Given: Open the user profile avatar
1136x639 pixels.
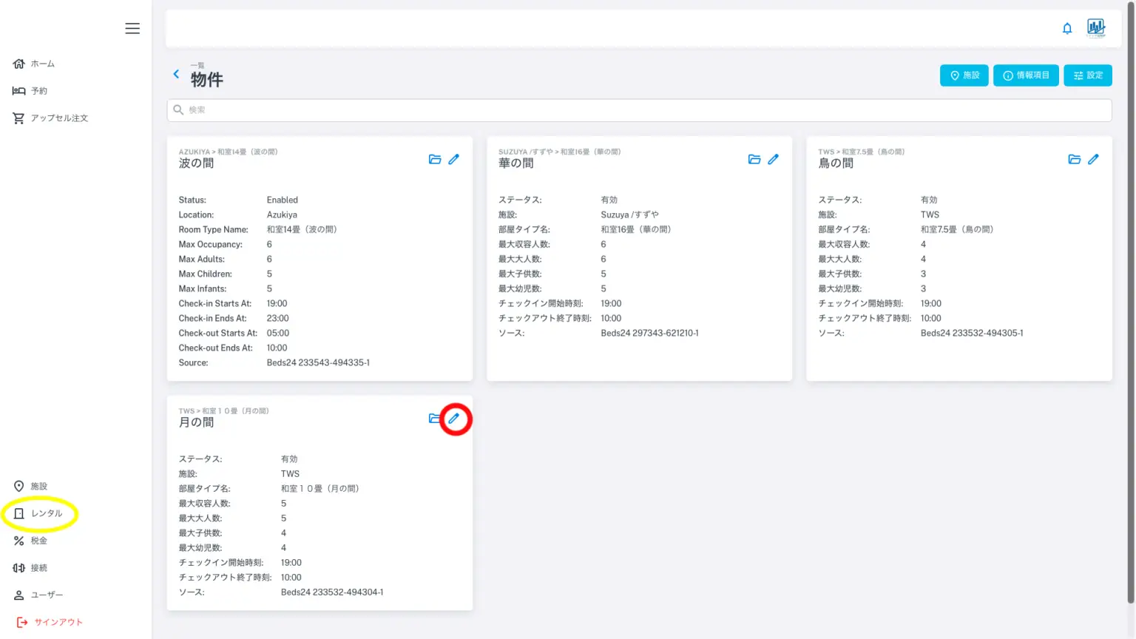Looking at the screenshot, I should (1096, 28).
